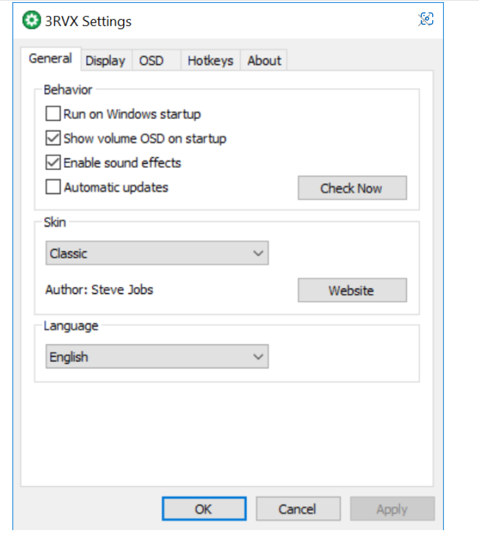Go to the Hotkeys tab
Viewport: 479px width, 537px height.
211,61
